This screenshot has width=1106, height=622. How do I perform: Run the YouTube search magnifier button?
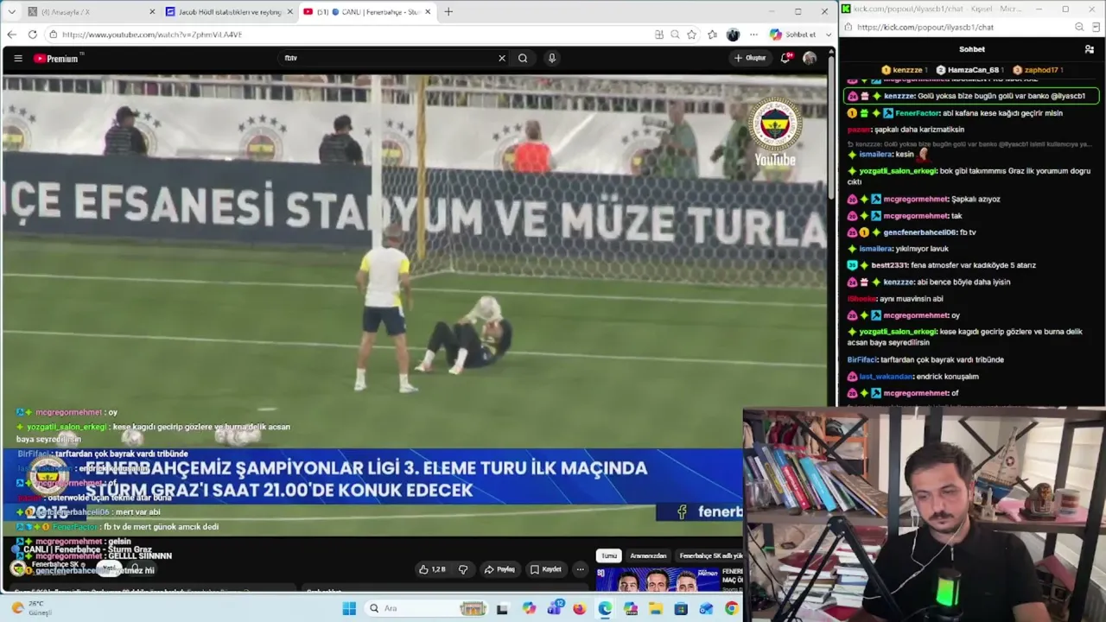point(523,58)
